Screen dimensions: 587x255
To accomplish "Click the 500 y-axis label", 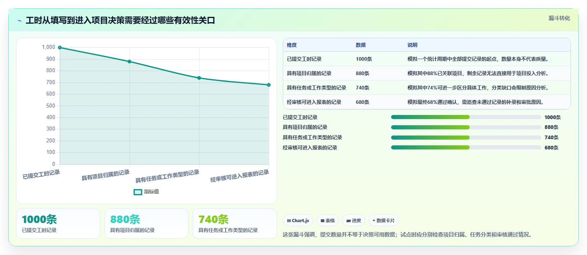I will coord(51,106).
